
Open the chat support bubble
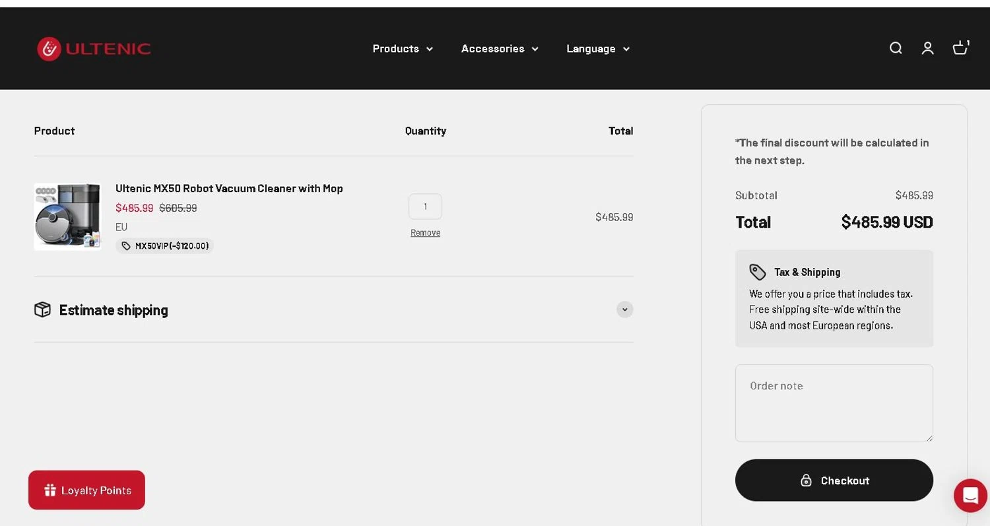(970, 495)
